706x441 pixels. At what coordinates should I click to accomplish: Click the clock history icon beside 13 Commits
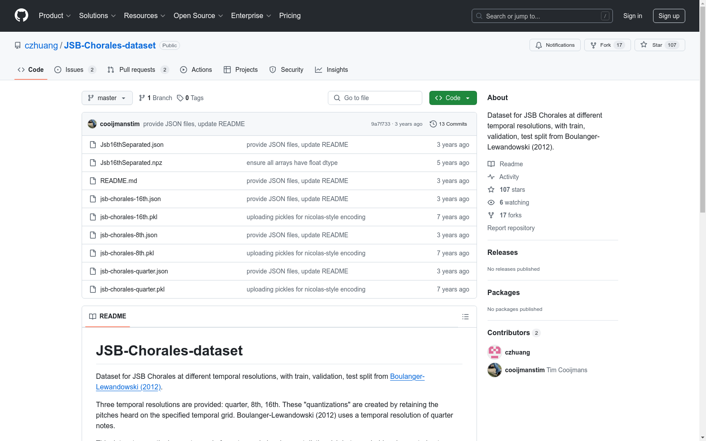point(433,124)
